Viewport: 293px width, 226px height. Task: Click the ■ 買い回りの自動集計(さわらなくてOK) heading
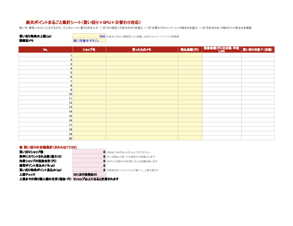point(48,147)
